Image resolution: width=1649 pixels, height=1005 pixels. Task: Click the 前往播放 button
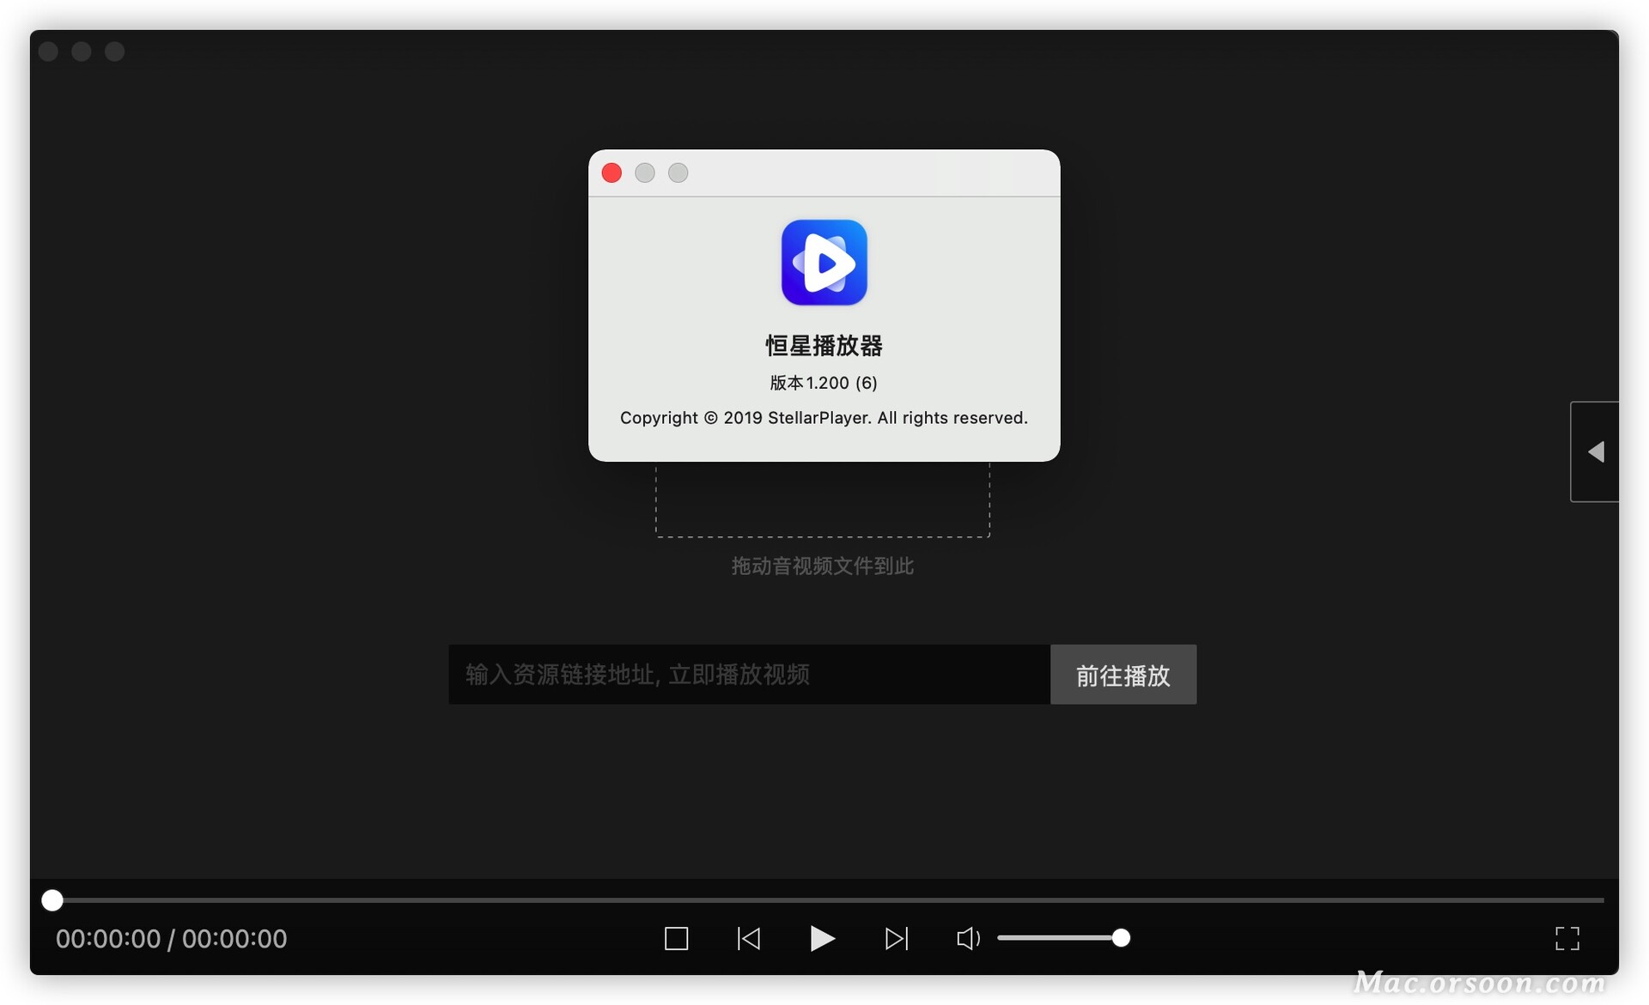pos(1123,675)
